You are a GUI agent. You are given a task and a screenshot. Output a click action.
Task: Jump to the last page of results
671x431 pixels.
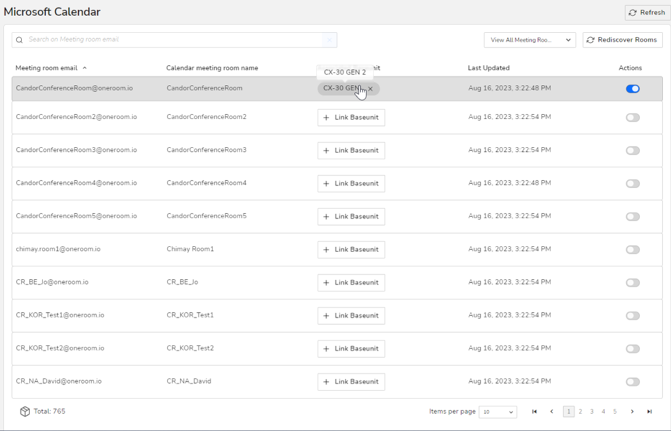[649, 412]
